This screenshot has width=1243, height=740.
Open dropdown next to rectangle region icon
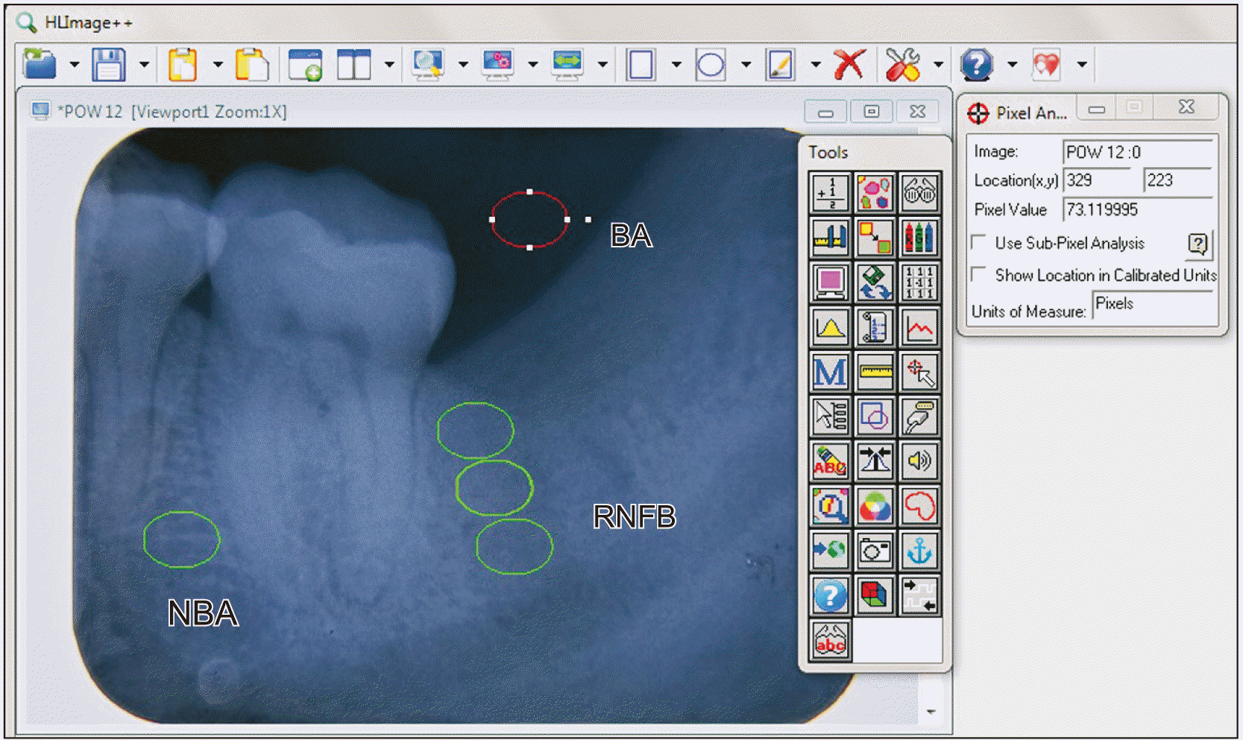point(676,65)
